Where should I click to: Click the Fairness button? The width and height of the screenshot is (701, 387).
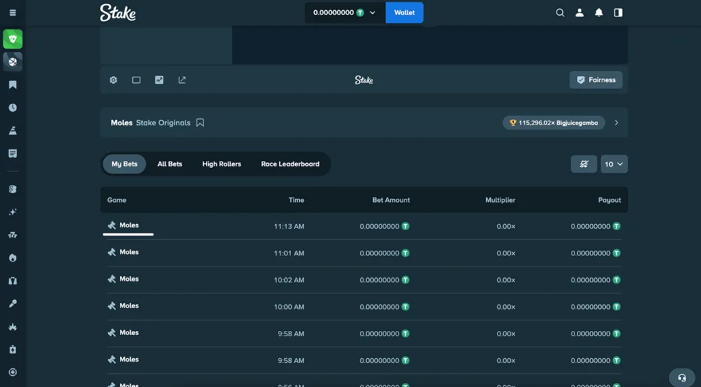(596, 80)
